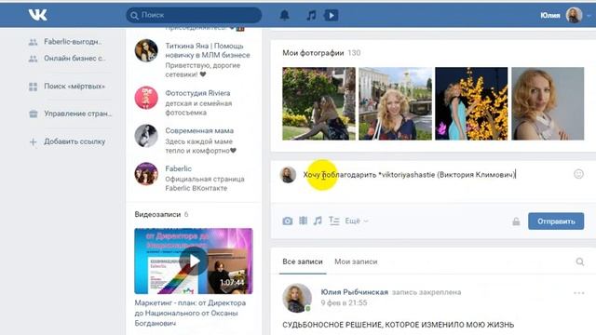Click the VK logo in header
596x335 pixels.
[x=37, y=15]
